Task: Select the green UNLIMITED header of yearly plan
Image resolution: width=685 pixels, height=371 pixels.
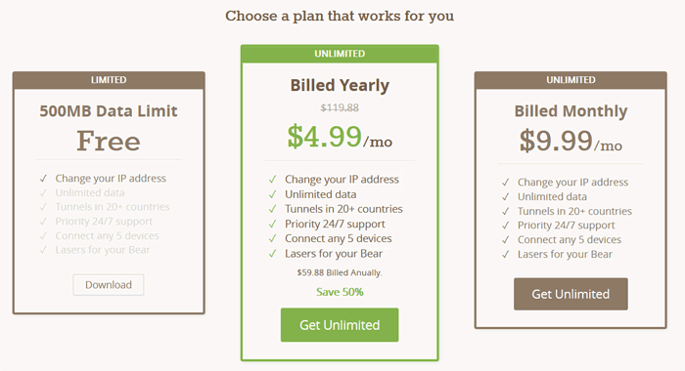Action: 340,54
